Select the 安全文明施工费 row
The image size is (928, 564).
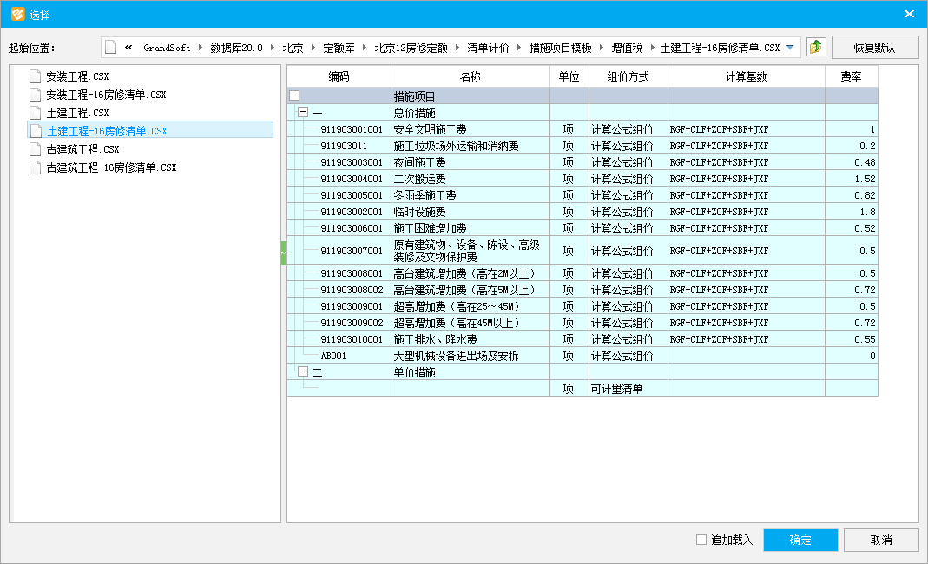tap(582, 129)
